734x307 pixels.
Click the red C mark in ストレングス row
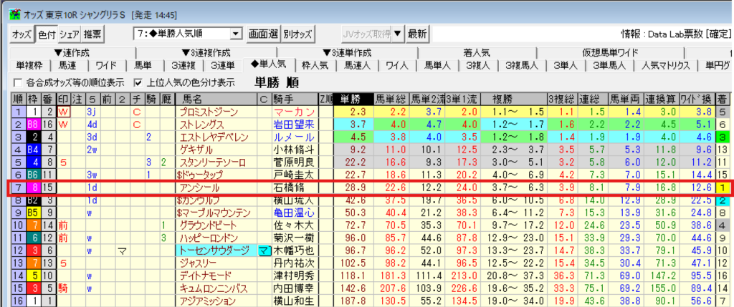(135, 125)
